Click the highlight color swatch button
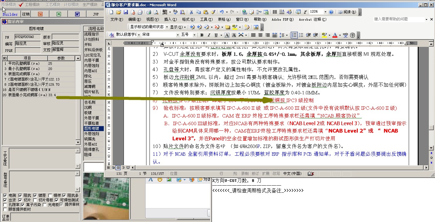 (324, 35)
